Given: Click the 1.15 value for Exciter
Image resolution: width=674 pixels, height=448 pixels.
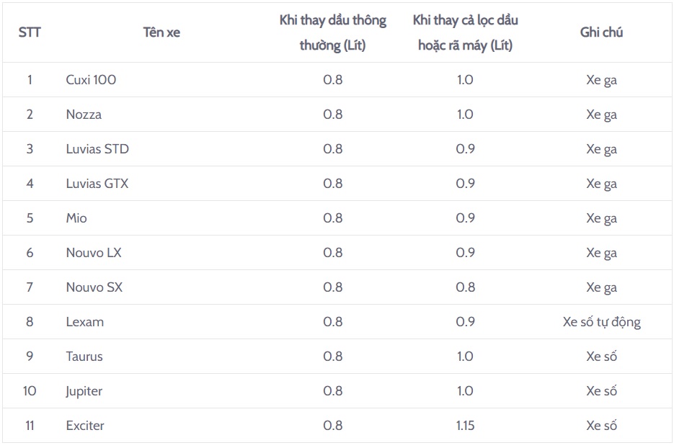Looking at the screenshot, I should pyautogui.click(x=466, y=426).
